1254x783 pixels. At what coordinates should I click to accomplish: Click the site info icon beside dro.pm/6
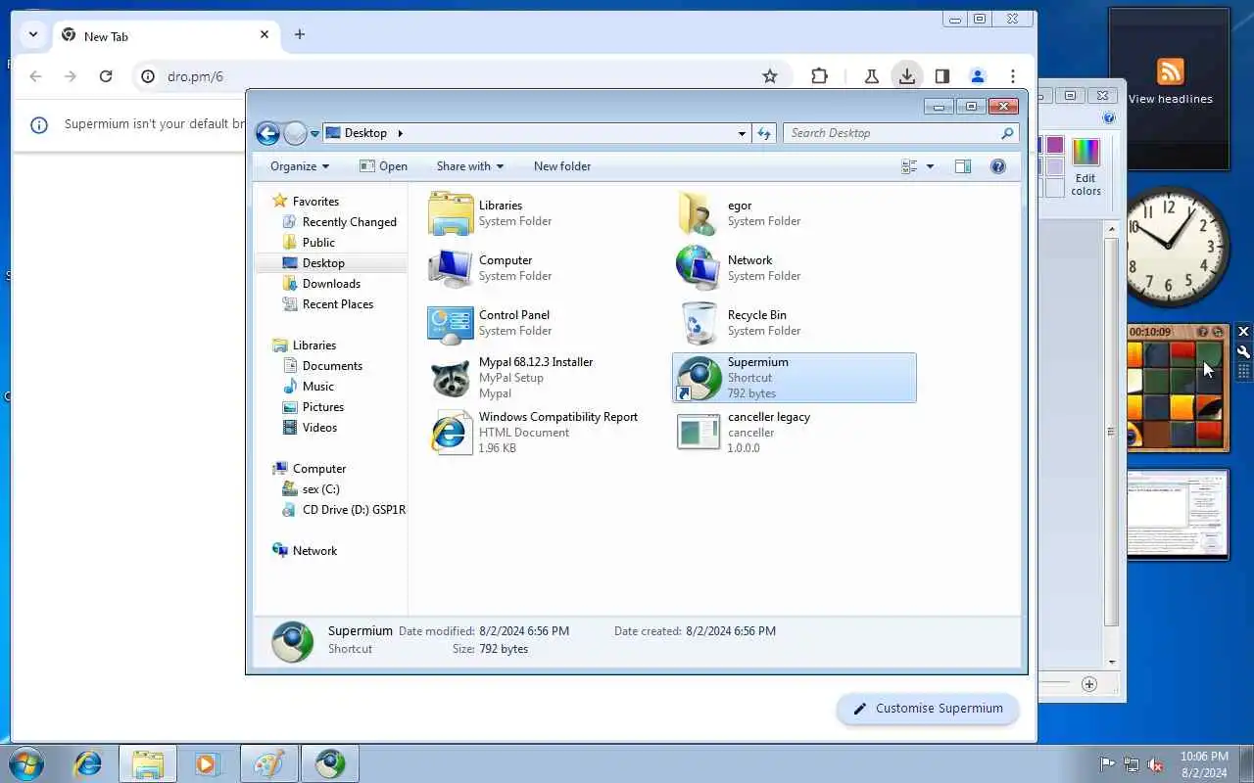click(148, 76)
